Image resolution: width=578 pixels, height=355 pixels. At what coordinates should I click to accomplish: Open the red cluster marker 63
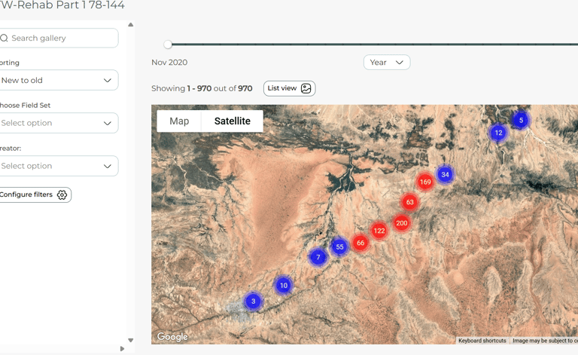click(x=410, y=202)
